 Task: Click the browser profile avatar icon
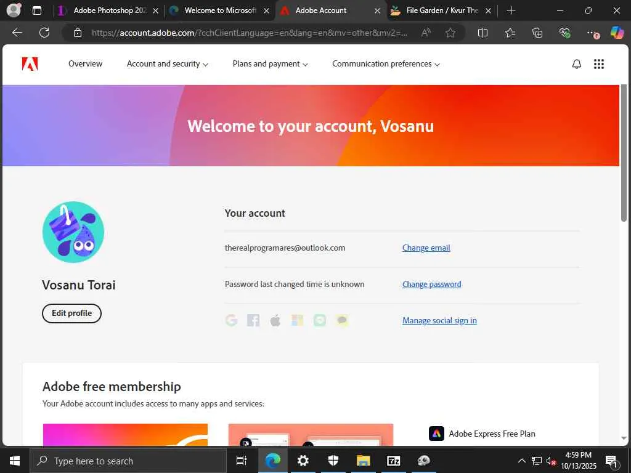click(x=14, y=10)
